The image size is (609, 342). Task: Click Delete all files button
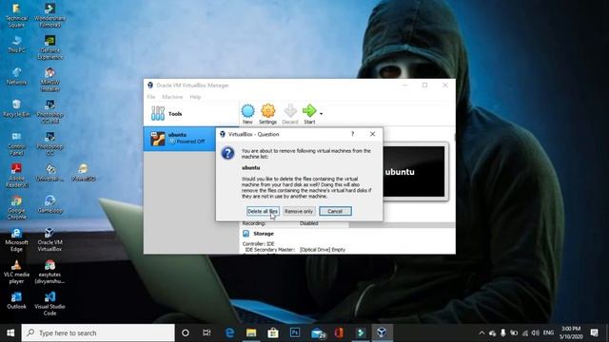coord(263,211)
